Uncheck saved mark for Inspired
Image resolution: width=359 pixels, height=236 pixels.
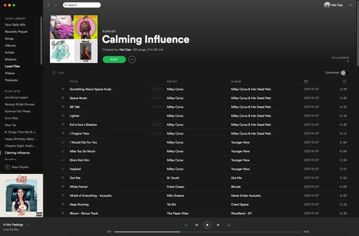click(63, 169)
